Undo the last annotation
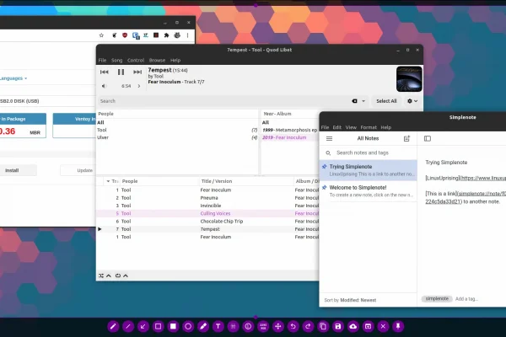The image size is (506, 337). [x=293, y=326]
